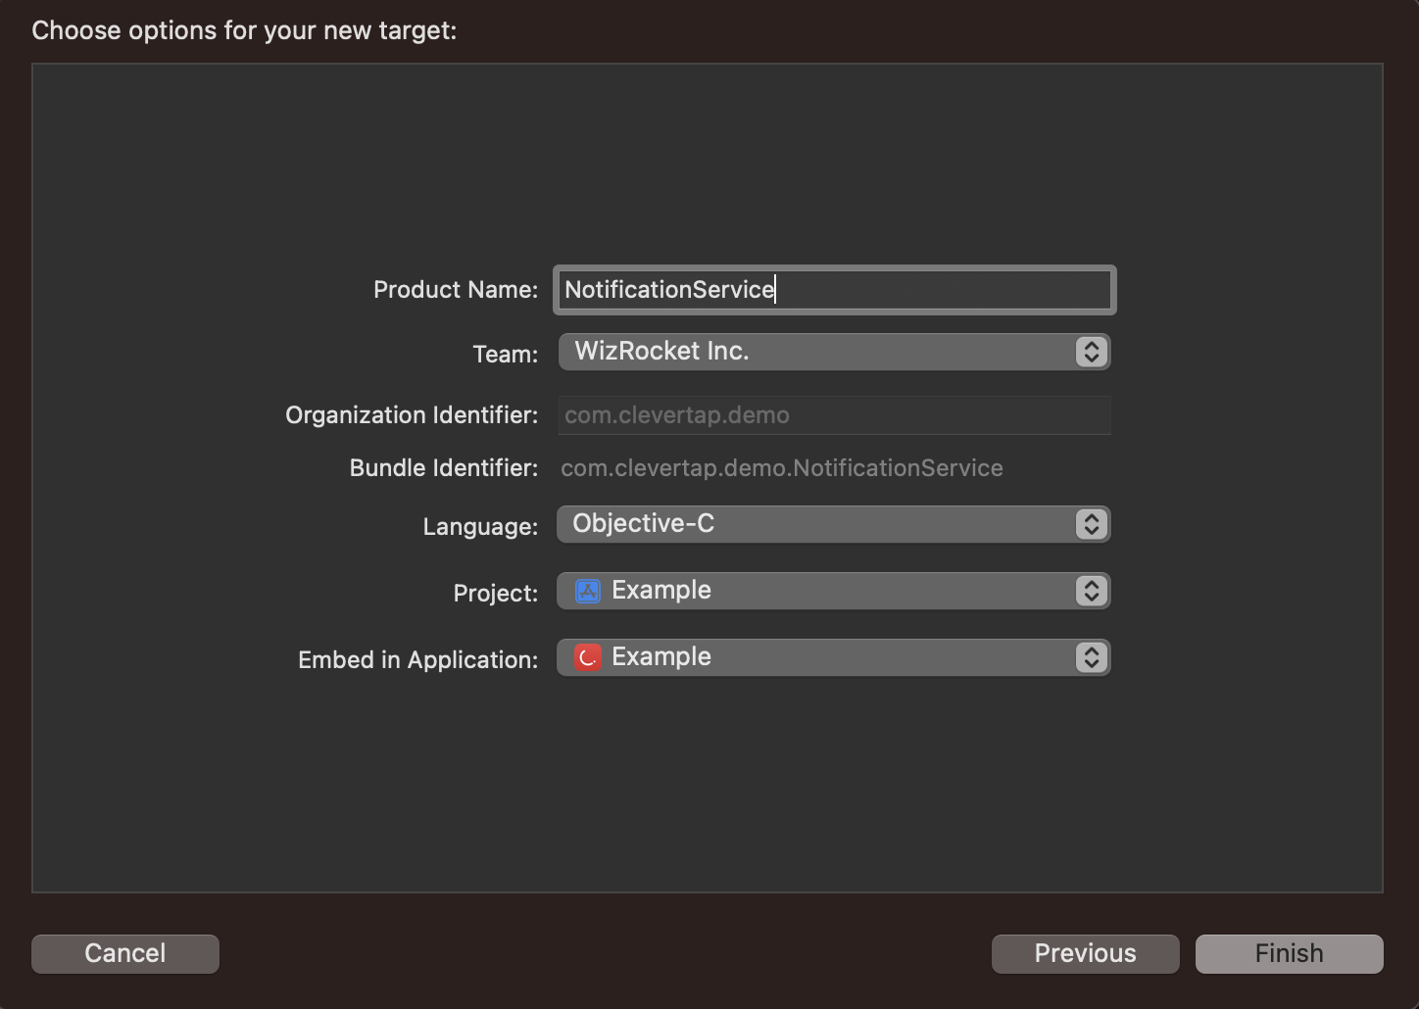The image size is (1419, 1009).
Task: Click the Language label
Action: (480, 527)
